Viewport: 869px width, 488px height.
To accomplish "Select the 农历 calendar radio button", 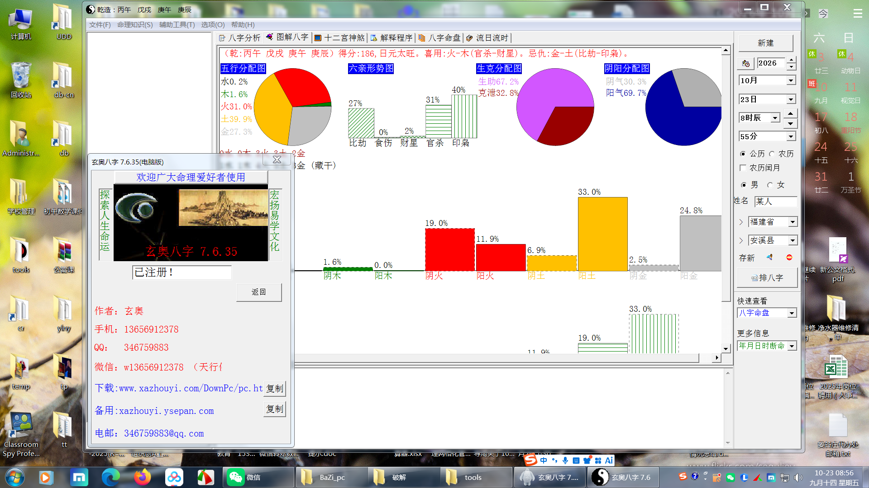I will click(x=772, y=154).
